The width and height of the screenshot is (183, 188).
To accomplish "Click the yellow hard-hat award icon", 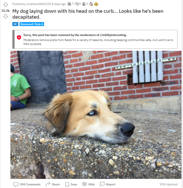I will click(96, 4).
